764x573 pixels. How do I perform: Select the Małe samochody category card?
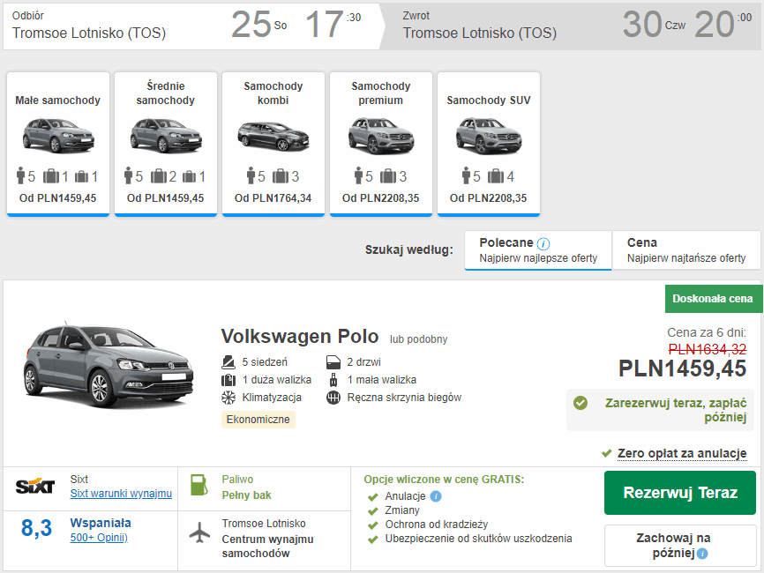coord(58,144)
